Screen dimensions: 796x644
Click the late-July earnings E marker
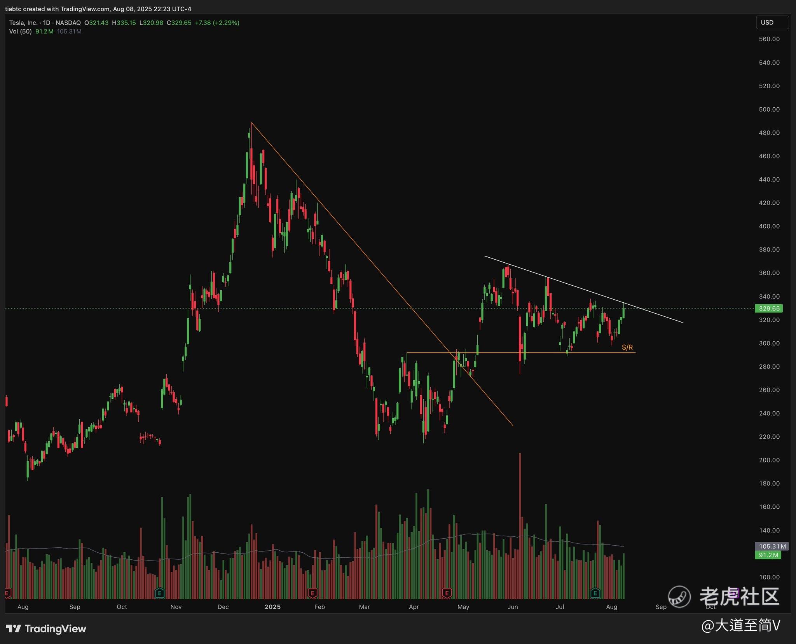tap(595, 593)
